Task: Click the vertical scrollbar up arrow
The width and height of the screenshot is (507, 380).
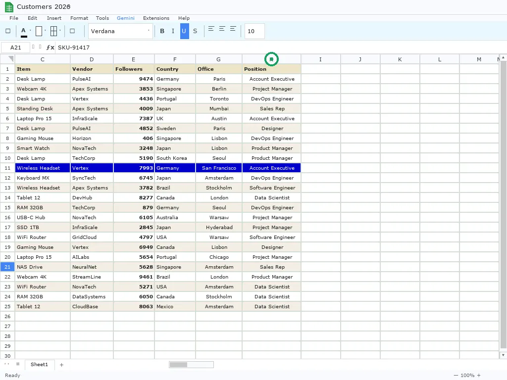Action: point(503,57)
